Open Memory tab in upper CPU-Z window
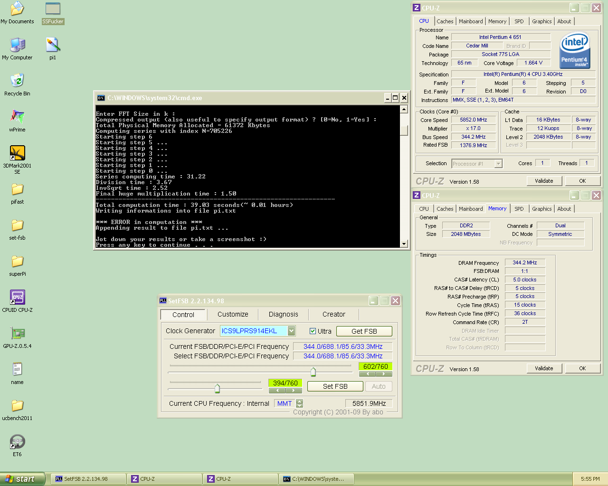This screenshot has width=608, height=486. (x=497, y=21)
